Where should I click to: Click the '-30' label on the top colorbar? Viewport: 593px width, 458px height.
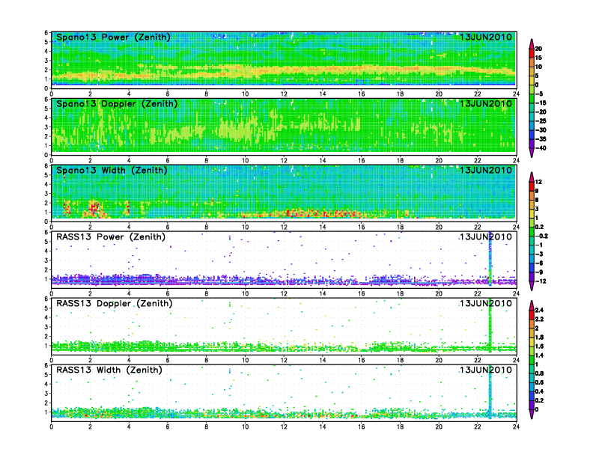[x=541, y=130]
